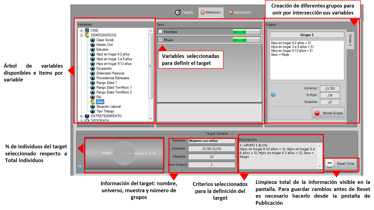Viewport: 374px width, 210px height.
Task: Click the help icon in Grupos panel
Action: tap(273, 95)
